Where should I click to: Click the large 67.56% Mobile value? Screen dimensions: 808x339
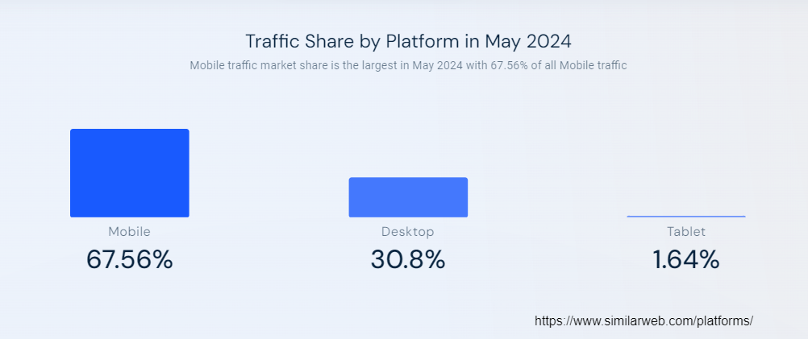[x=129, y=259]
